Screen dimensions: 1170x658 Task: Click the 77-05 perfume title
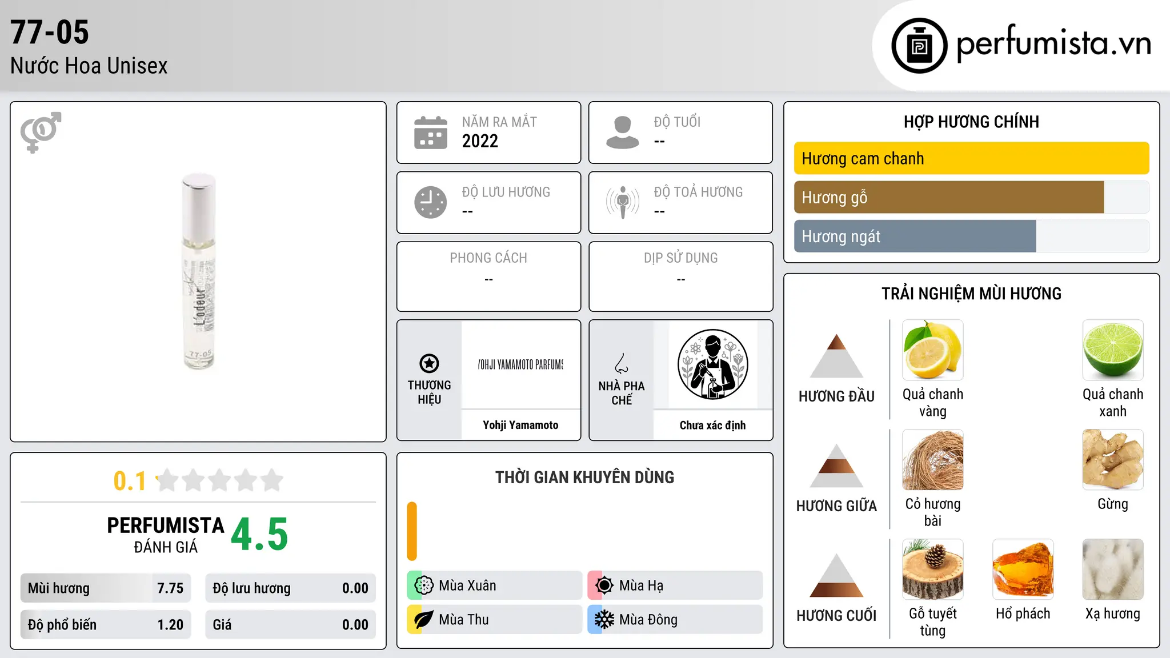tap(50, 32)
